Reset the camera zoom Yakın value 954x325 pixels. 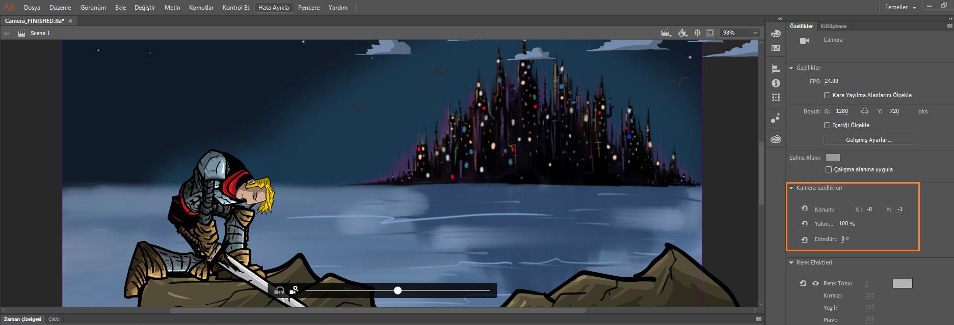[x=805, y=224]
